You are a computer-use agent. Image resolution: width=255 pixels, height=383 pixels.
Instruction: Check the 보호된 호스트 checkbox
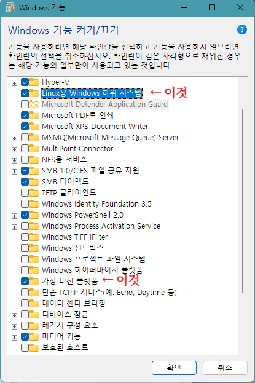[25, 347]
